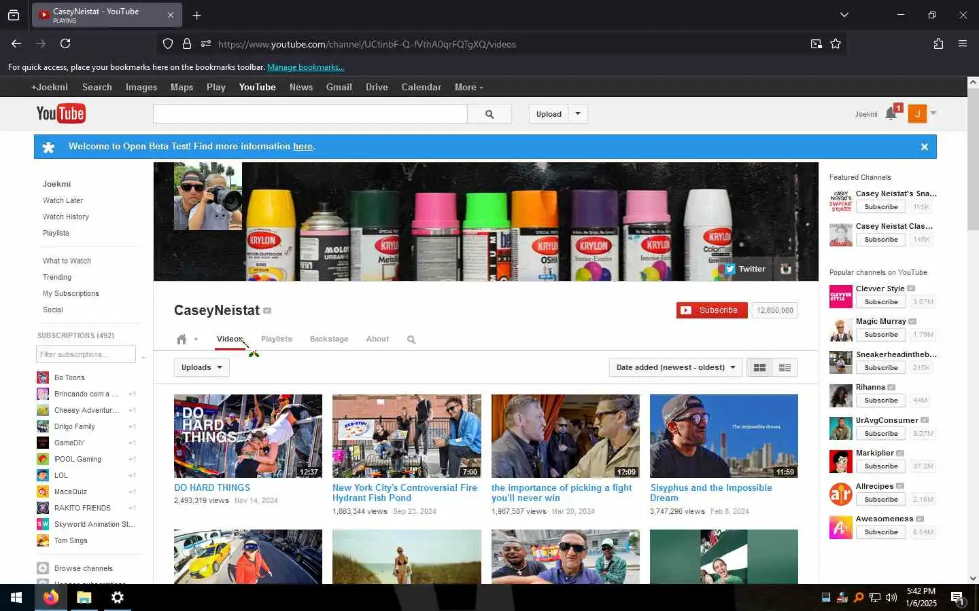
Task: Switch to grid view layout
Action: pyautogui.click(x=759, y=367)
